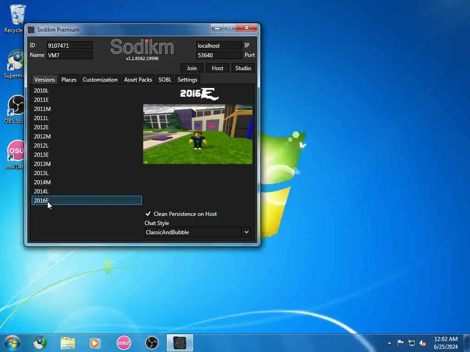Close the Sodikm Premium window

point(246,28)
